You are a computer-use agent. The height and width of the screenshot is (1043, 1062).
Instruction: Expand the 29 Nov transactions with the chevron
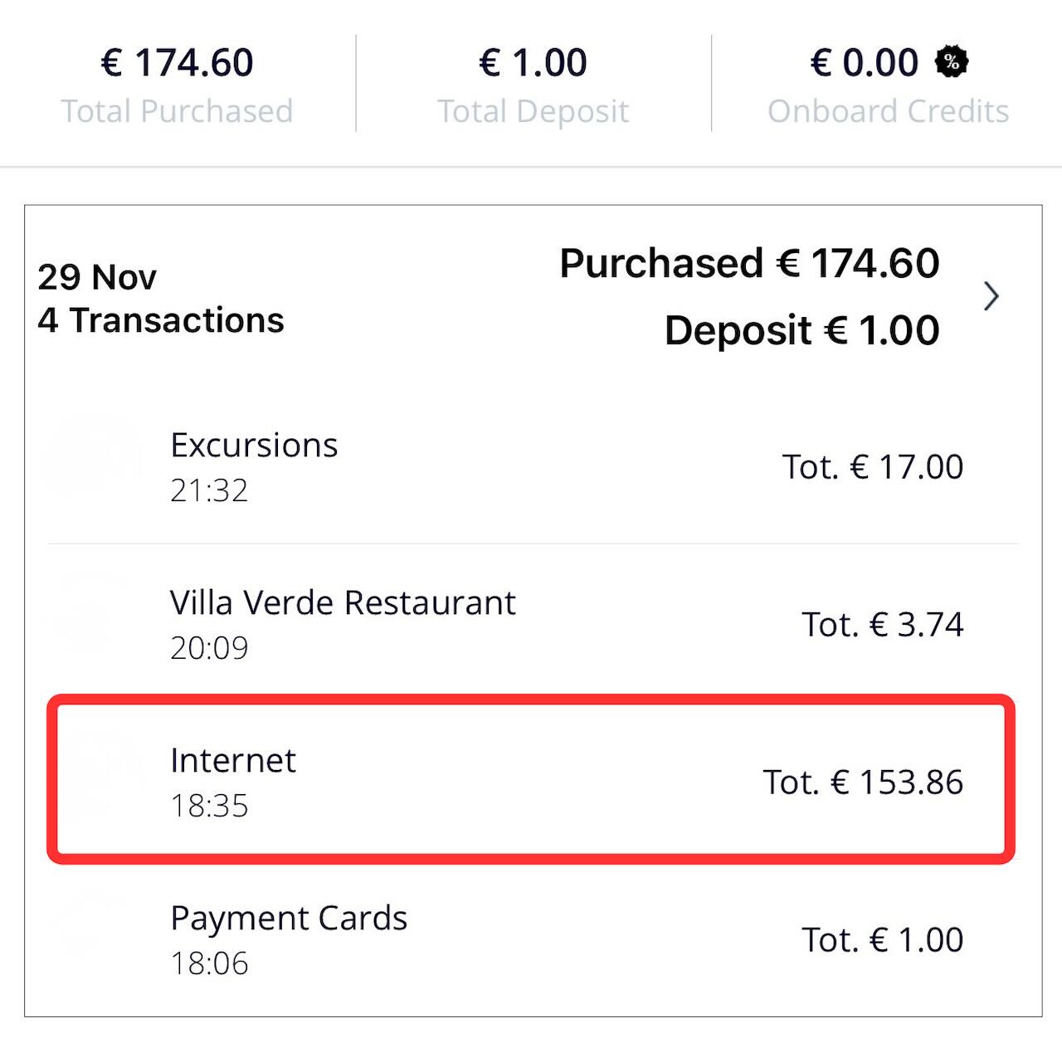click(992, 296)
